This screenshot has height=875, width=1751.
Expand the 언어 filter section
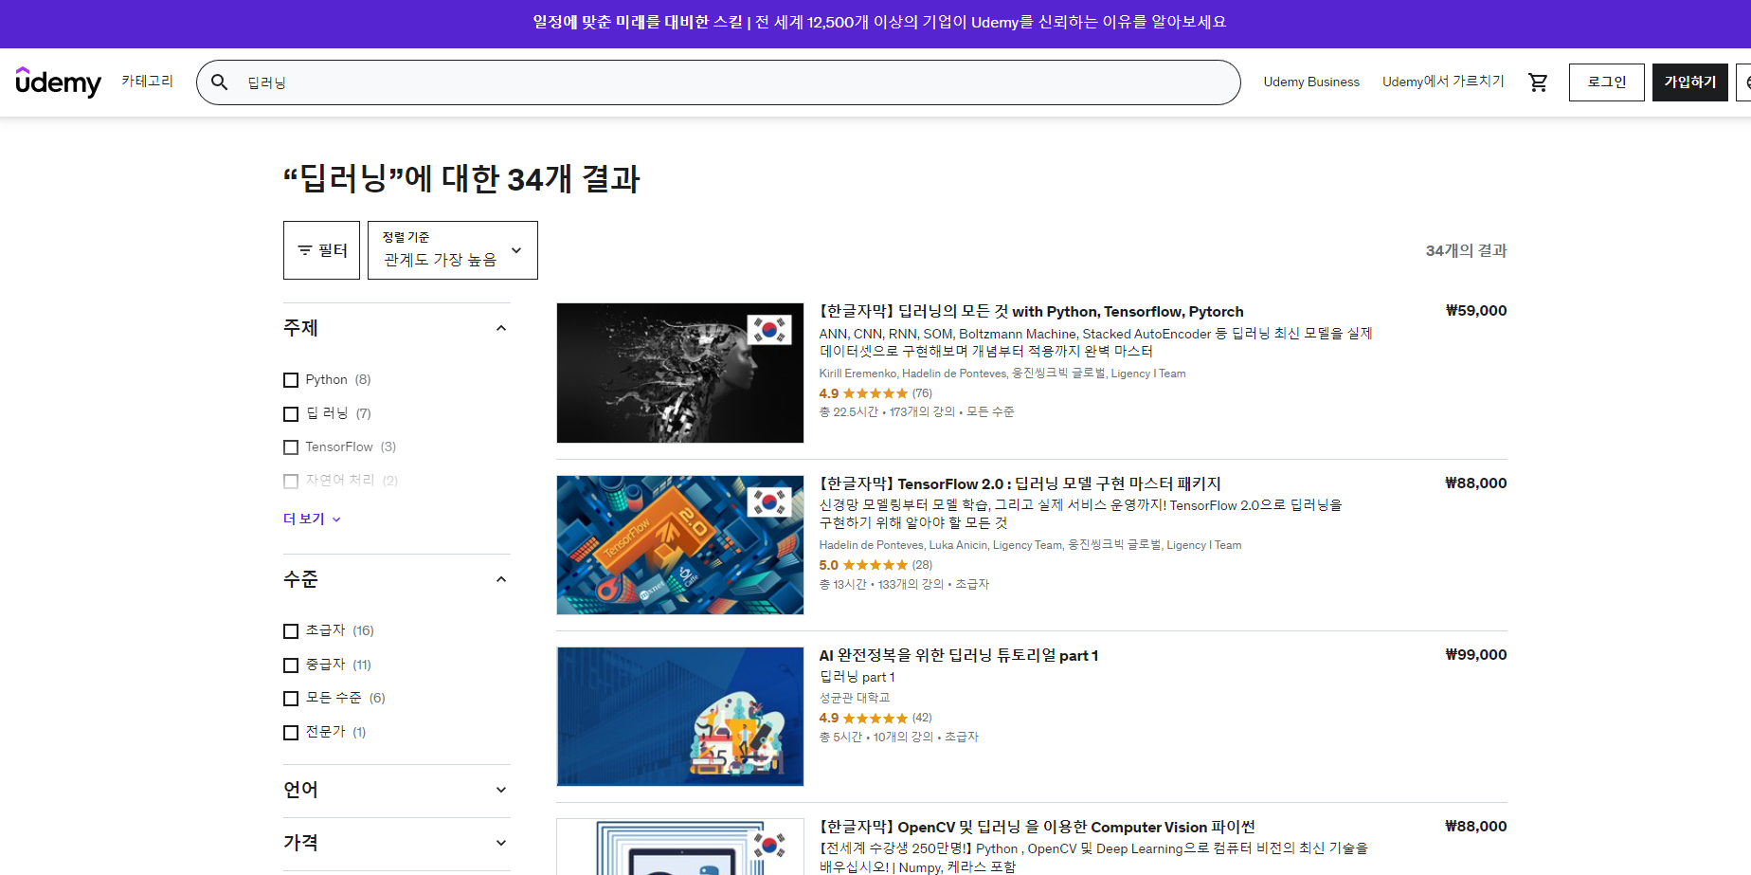(397, 790)
